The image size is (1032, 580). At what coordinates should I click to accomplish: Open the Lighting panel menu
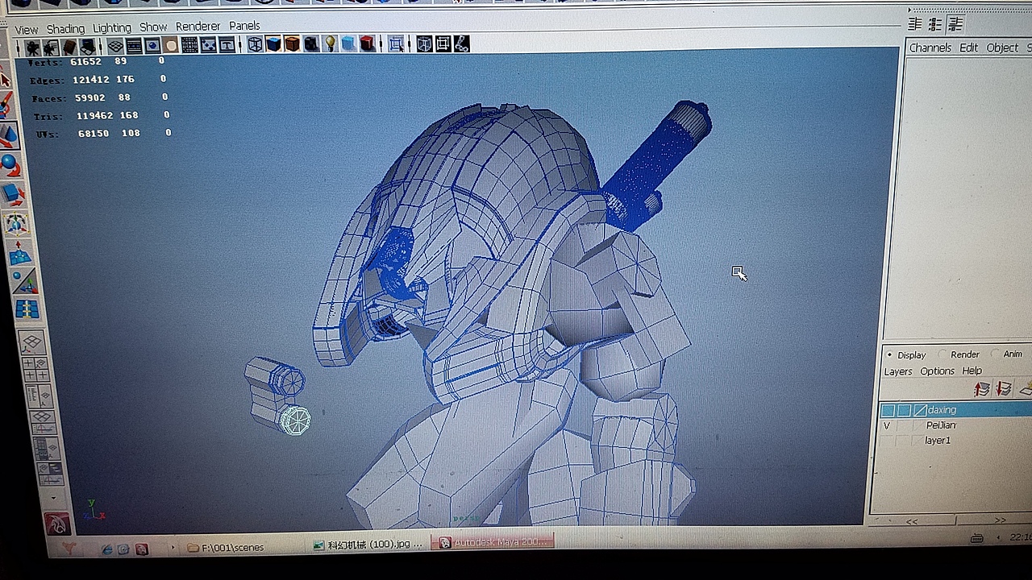click(x=112, y=28)
